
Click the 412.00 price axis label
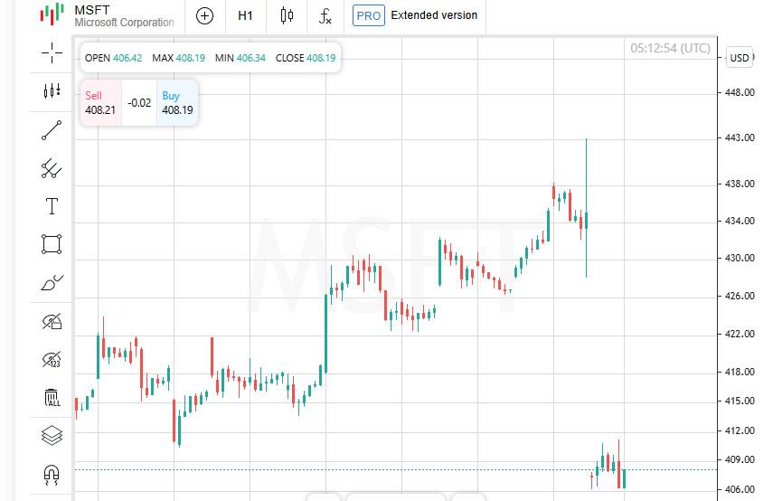[x=740, y=430]
